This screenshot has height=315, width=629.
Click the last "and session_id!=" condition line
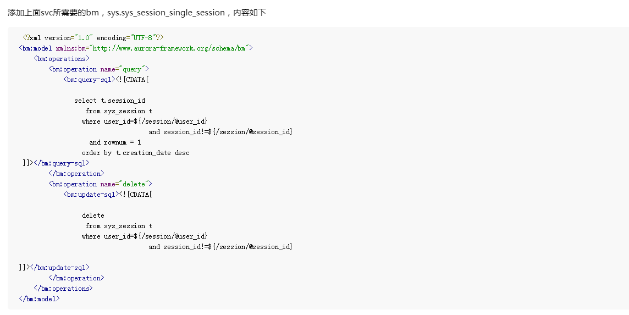tap(220, 247)
